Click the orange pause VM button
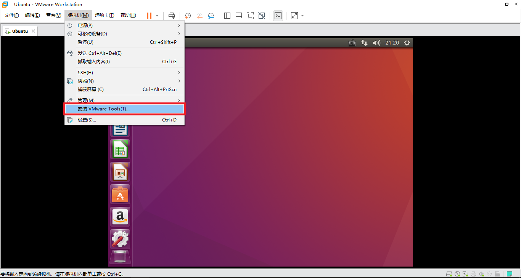The width and height of the screenshot is (521, 278). [149, 16]
